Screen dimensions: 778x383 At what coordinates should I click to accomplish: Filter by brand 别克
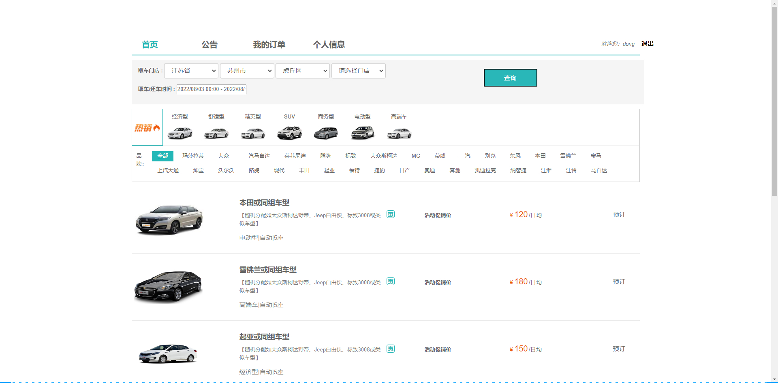490,156
